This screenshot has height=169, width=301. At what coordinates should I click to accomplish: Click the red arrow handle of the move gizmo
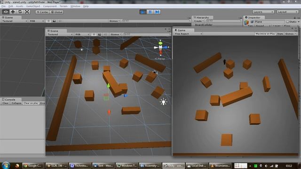click(109, 112)
